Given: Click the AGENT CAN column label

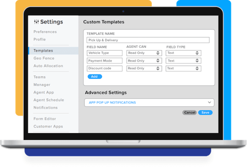Looking at the screenshot, I should 136,47.
